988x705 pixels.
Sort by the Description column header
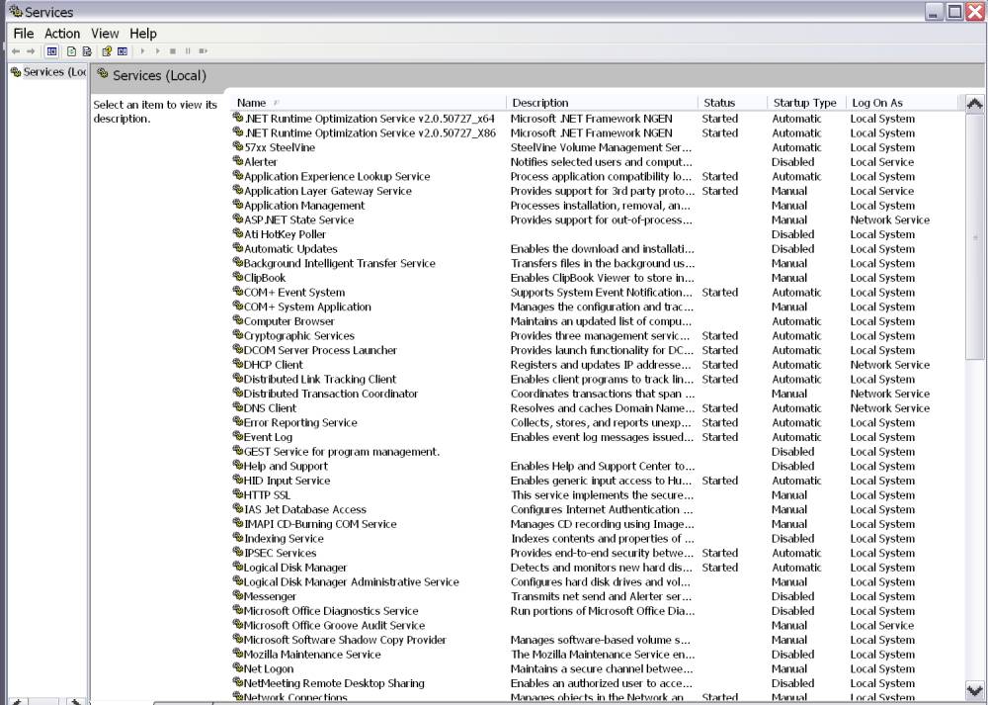(602, 103)
